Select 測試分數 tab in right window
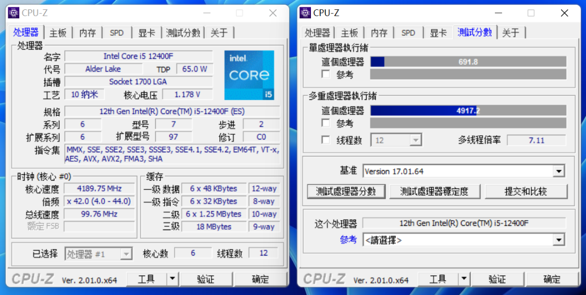The height and width of the screenshot is (295, 586). [x=475, y=32]
